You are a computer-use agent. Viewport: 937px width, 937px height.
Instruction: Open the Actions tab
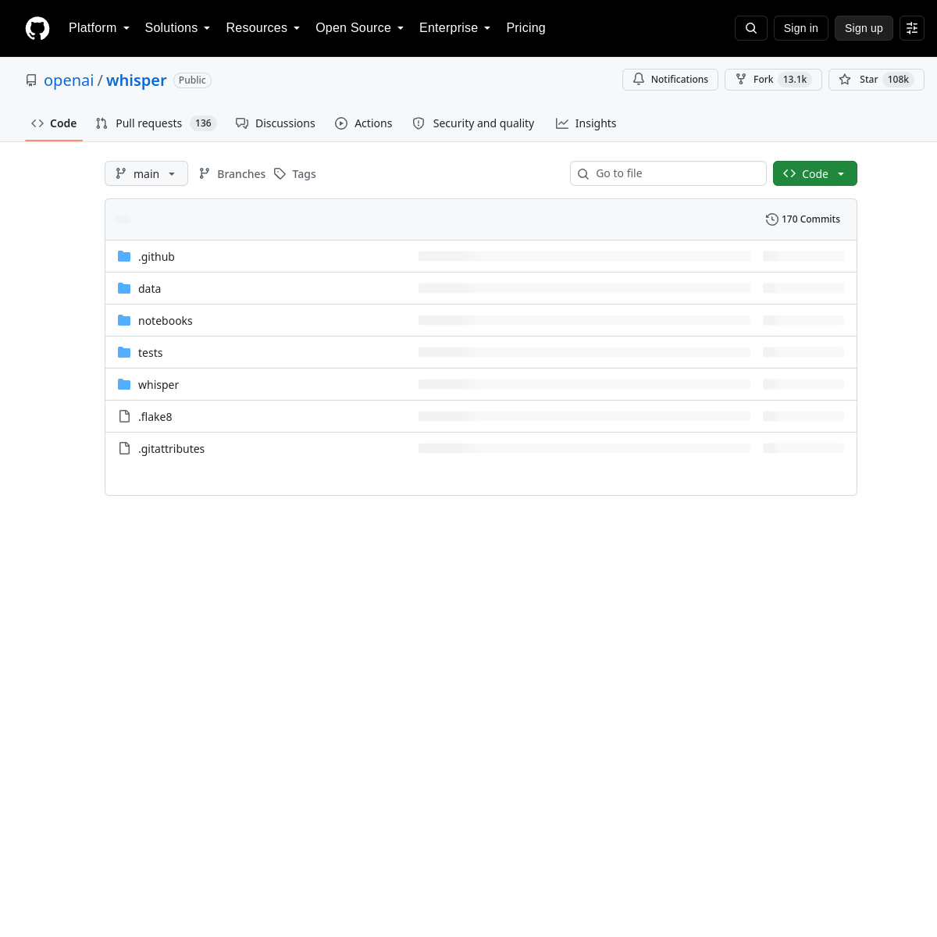click(x=364, y=123)
